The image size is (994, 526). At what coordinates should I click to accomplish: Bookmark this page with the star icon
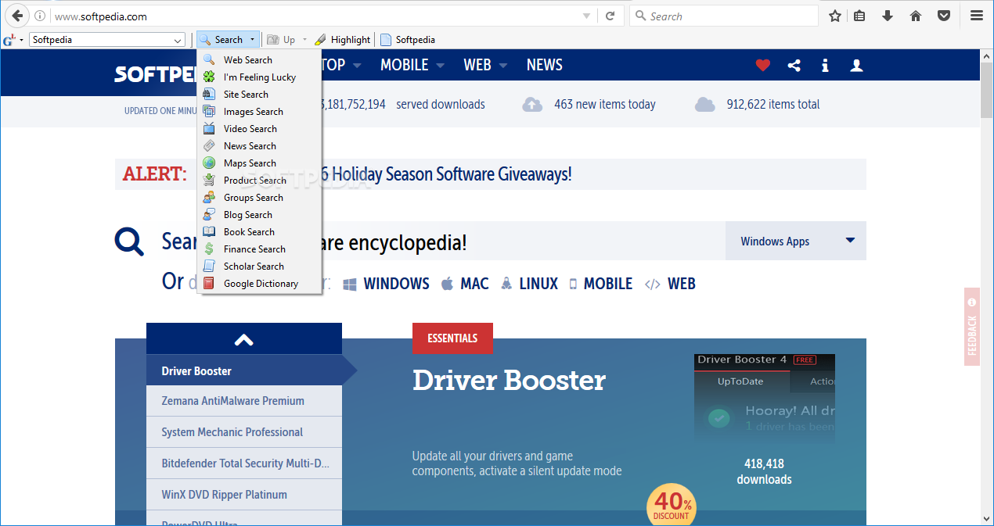(835, 16)
